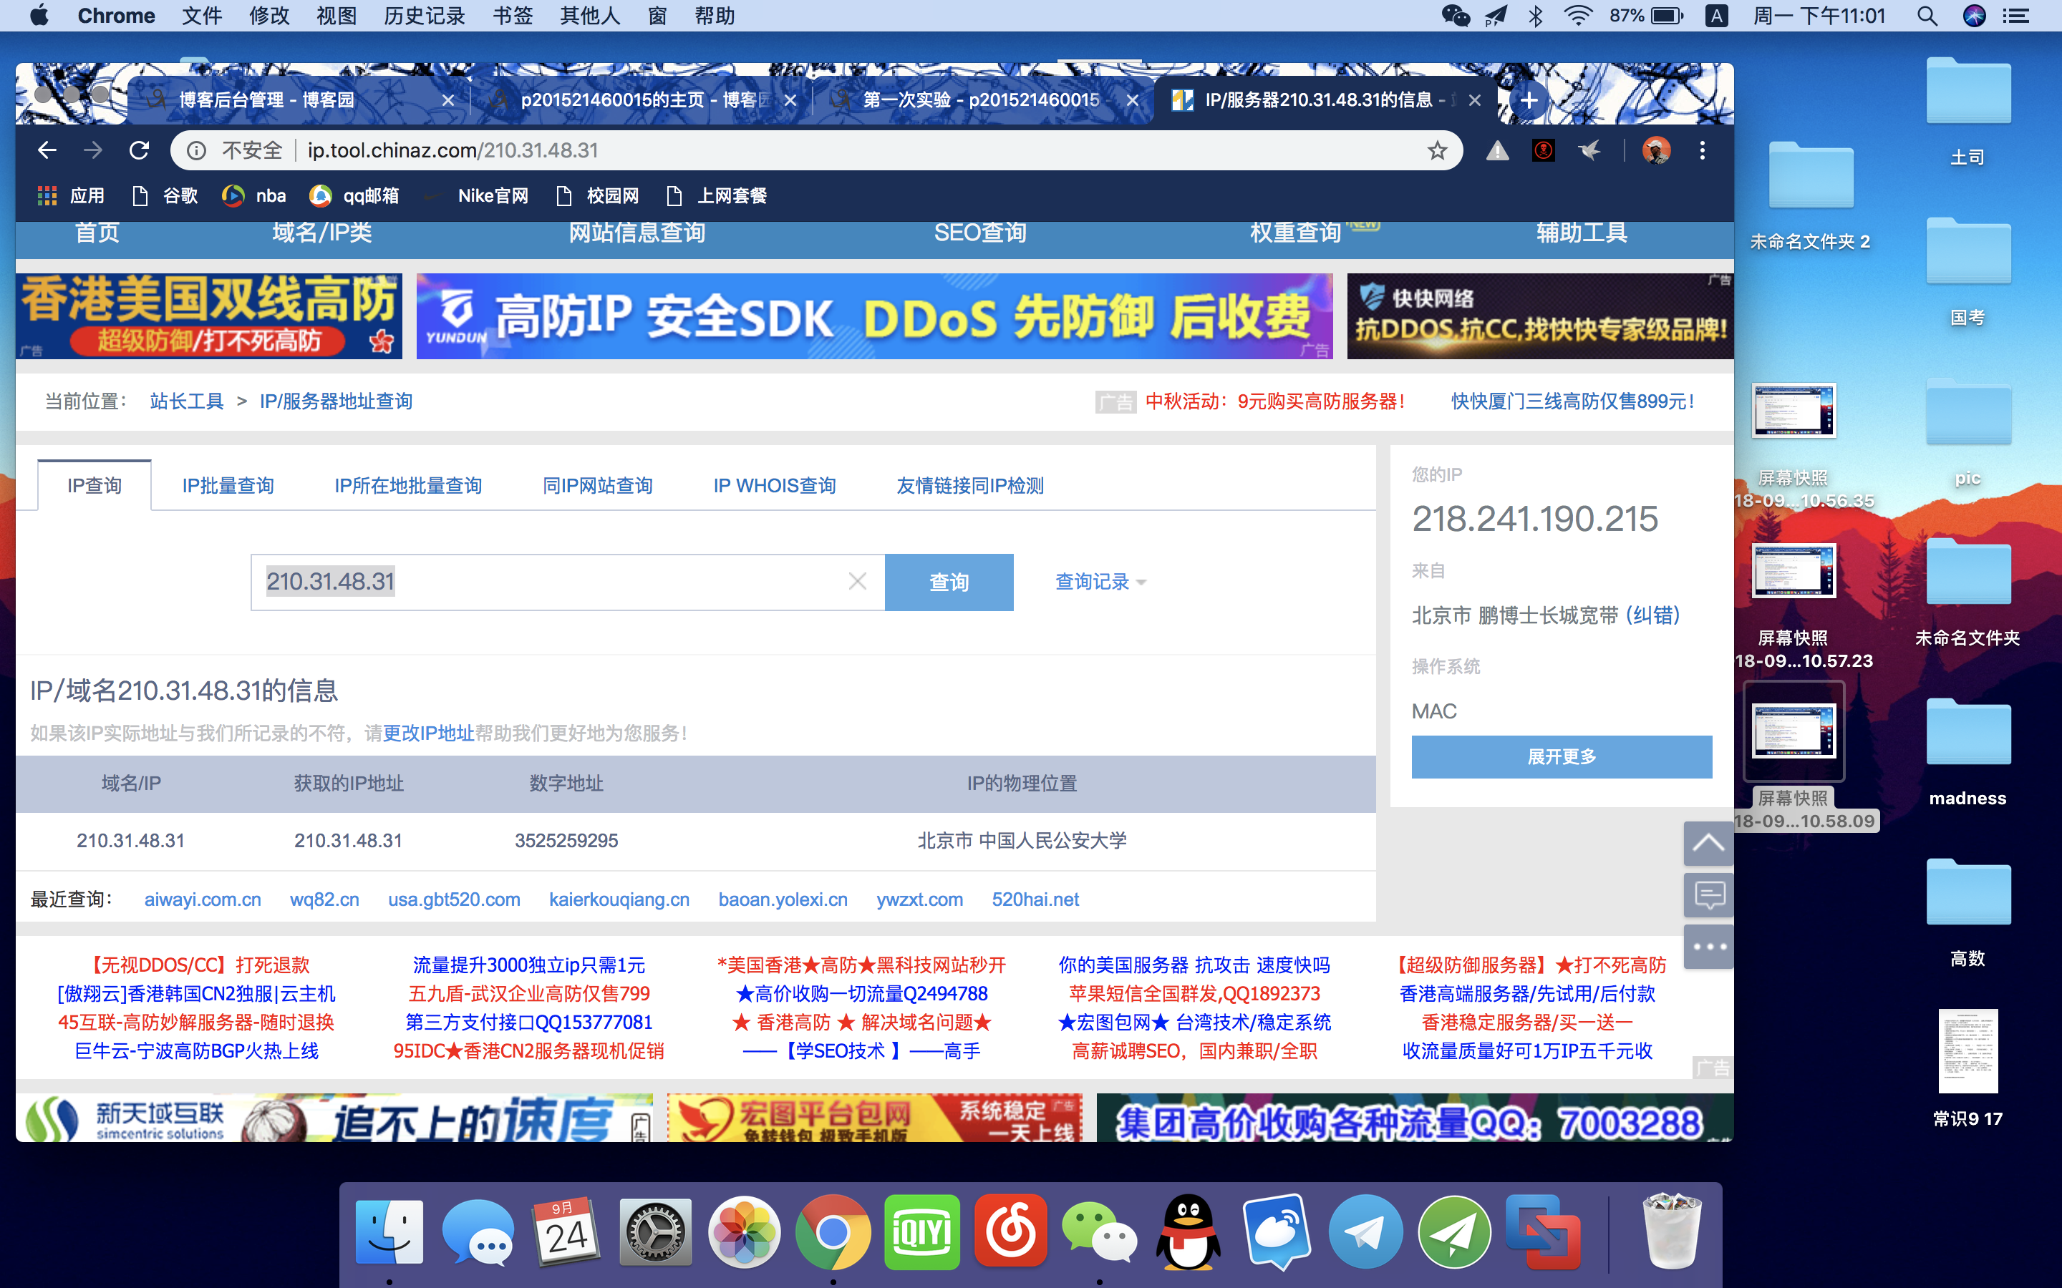
Task: Click the red extension icon in toolbar
Action: [1543, 151]
